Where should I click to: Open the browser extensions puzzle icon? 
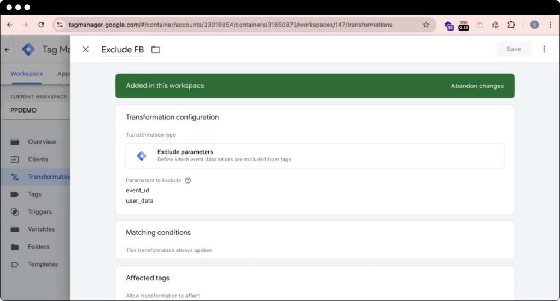coord(511,25)
